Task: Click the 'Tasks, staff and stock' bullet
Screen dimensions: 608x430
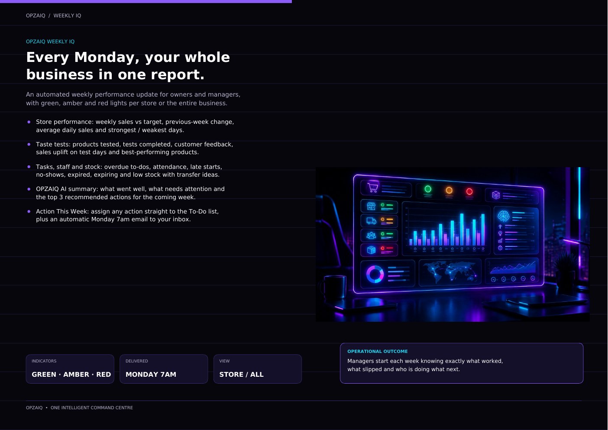Action: (129, 171)
